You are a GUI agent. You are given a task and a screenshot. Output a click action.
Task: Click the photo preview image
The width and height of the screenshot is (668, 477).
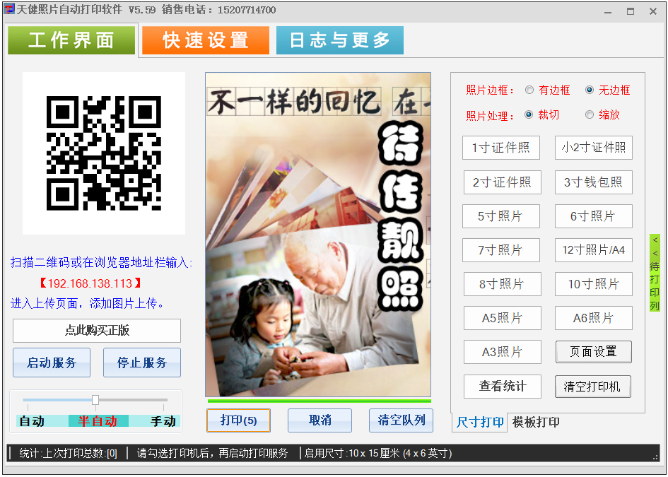click(318, 235)
